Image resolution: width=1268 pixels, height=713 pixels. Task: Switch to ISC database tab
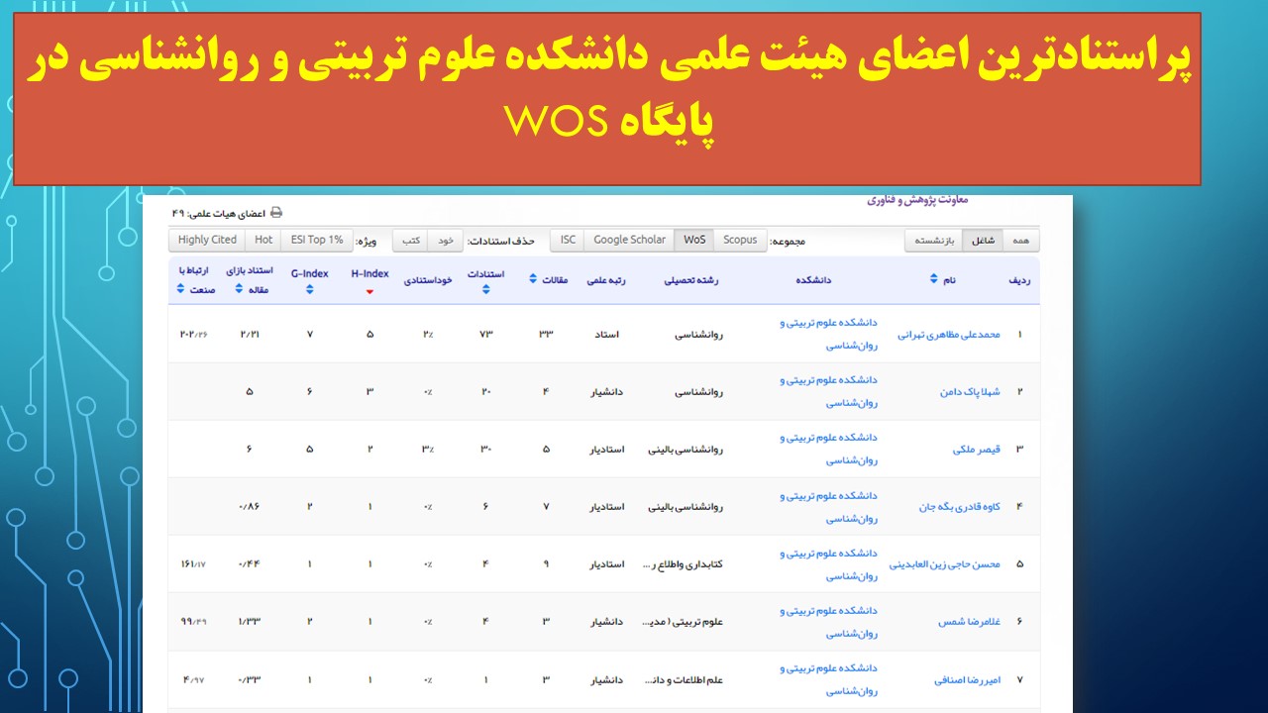tap(568, 240)
